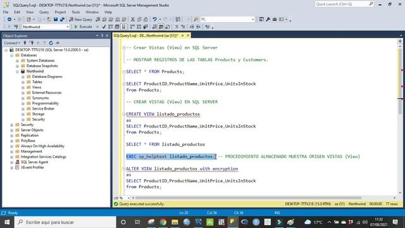Open the find combo box dropdown arrow

(252, 20)
